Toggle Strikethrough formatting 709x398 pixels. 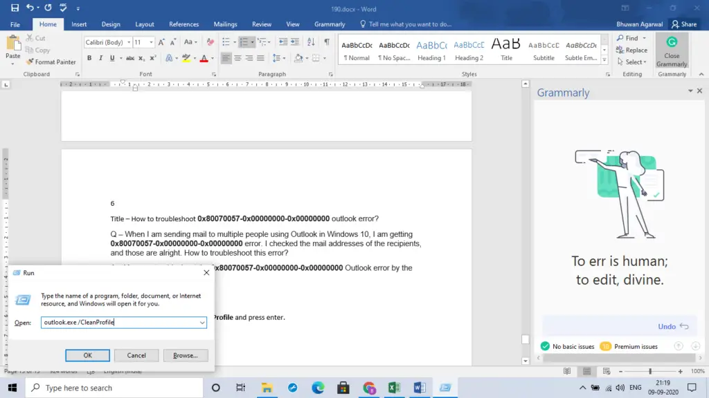[x=130, y=58]
